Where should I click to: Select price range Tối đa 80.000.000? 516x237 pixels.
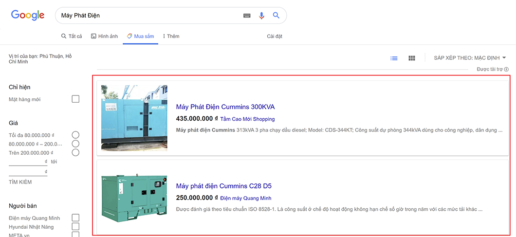[x=75, y=135]
